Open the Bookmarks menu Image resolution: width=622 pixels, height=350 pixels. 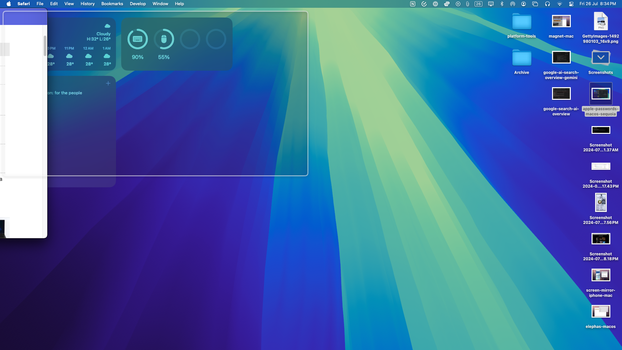click(x=112, y=4)
